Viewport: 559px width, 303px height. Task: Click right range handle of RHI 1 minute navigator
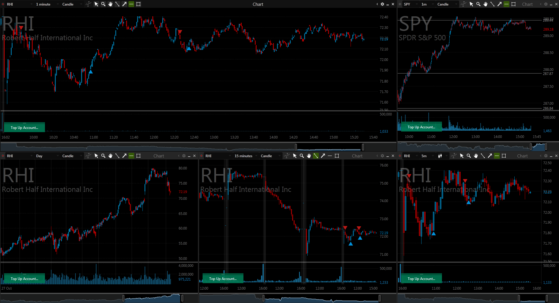click(x=363, y=147)
